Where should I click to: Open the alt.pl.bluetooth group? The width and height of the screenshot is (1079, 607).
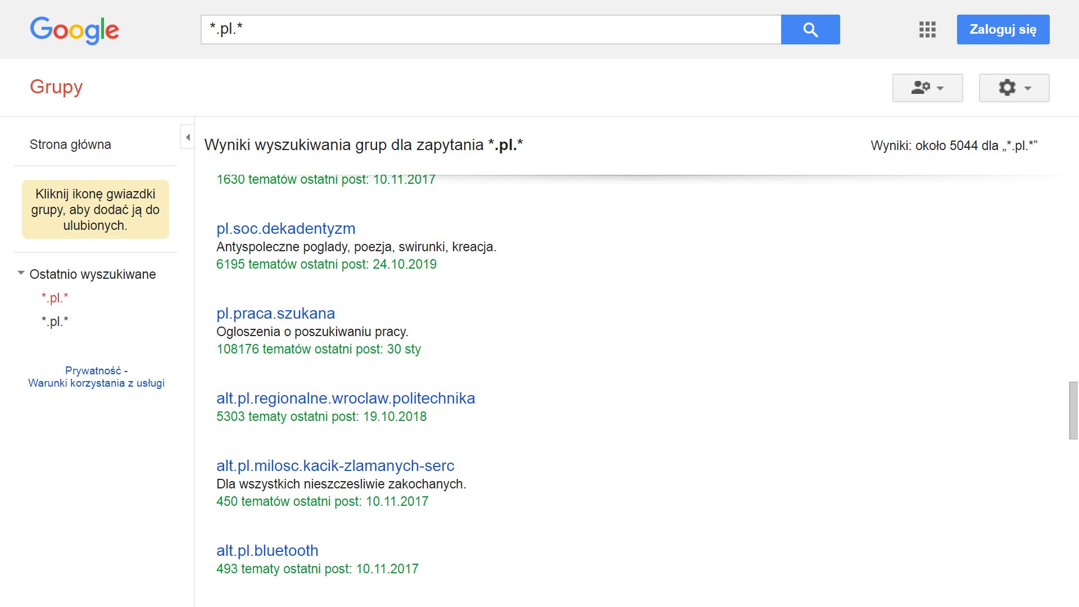(x=267, y=551)
